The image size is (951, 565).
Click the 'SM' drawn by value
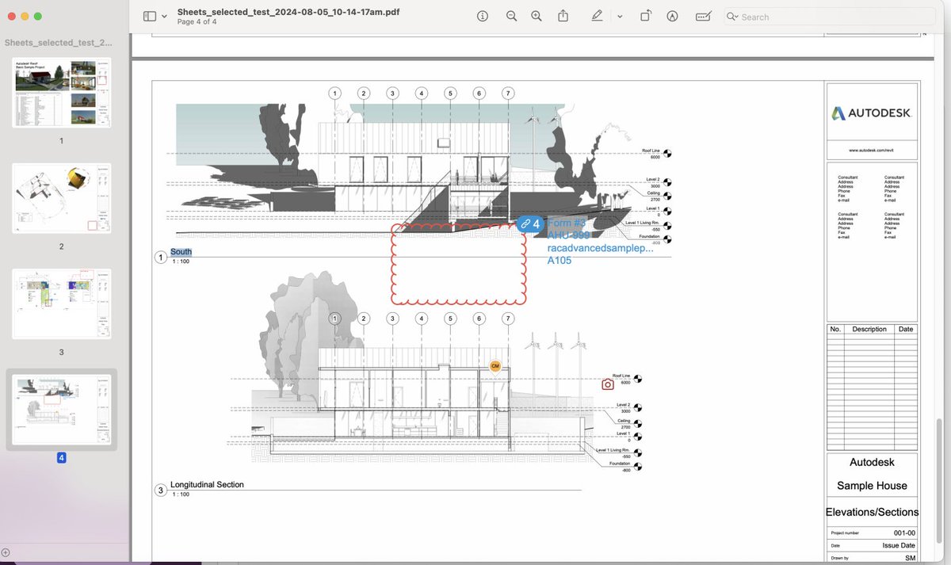click(910, 559)
